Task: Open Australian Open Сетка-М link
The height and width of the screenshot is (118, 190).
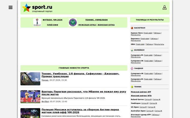Action: click(150, 111)
